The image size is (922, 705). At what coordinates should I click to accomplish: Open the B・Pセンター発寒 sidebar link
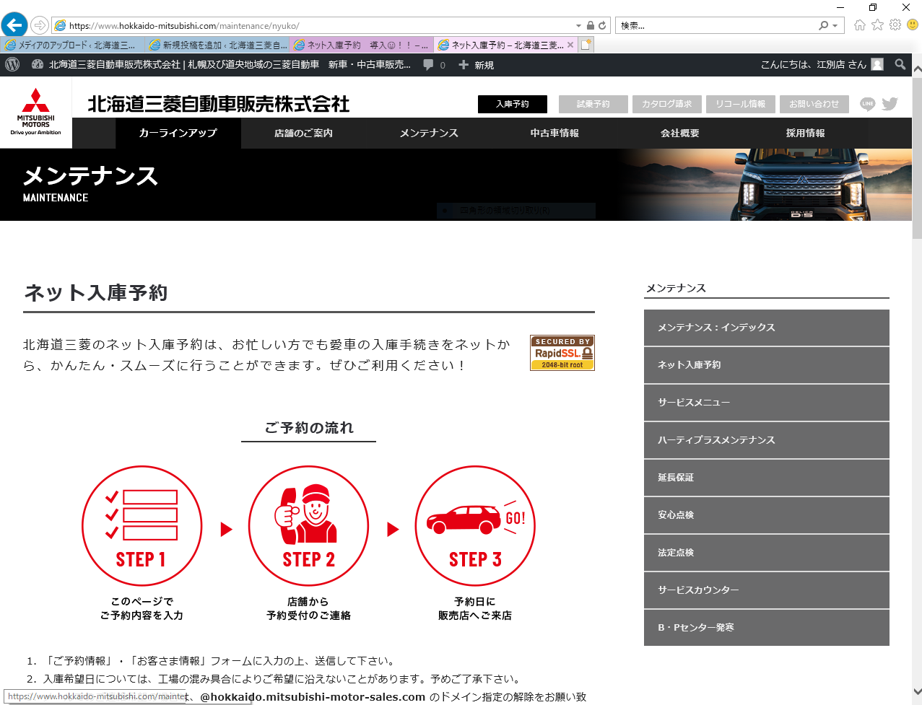767,628
